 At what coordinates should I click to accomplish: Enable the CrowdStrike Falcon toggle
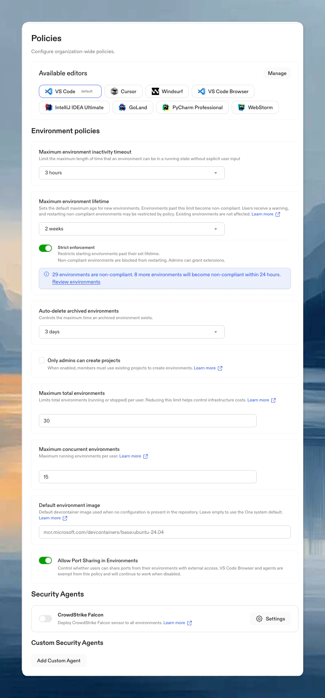pyautogui.click(x=45, y=619)
